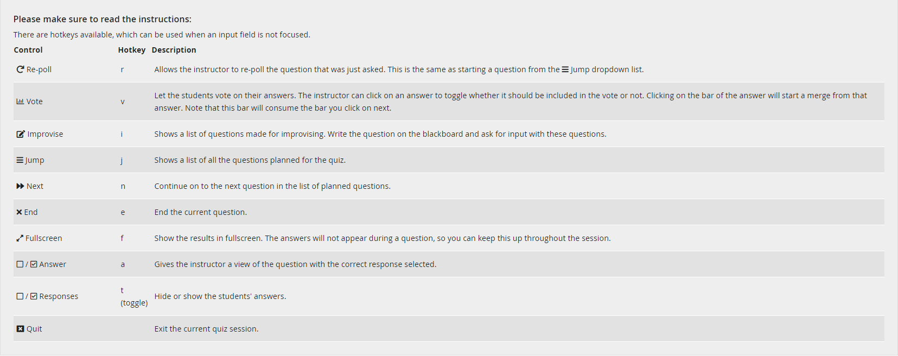
Task: Click the Control column header
Action: pos(28,50)
